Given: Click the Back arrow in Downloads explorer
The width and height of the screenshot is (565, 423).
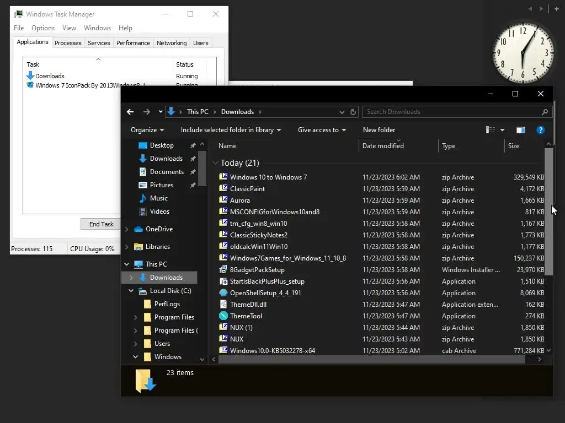Looking at the screenshot, I should [130, 112].
